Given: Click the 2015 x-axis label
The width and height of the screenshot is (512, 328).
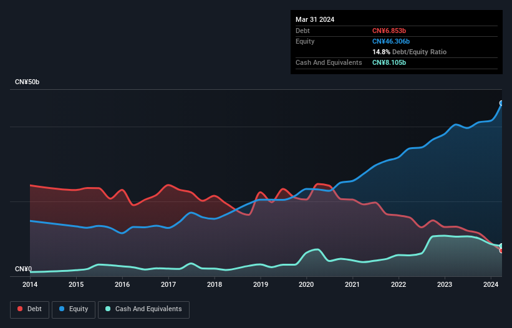Looking at the screenshot, I should pos(76,284).
